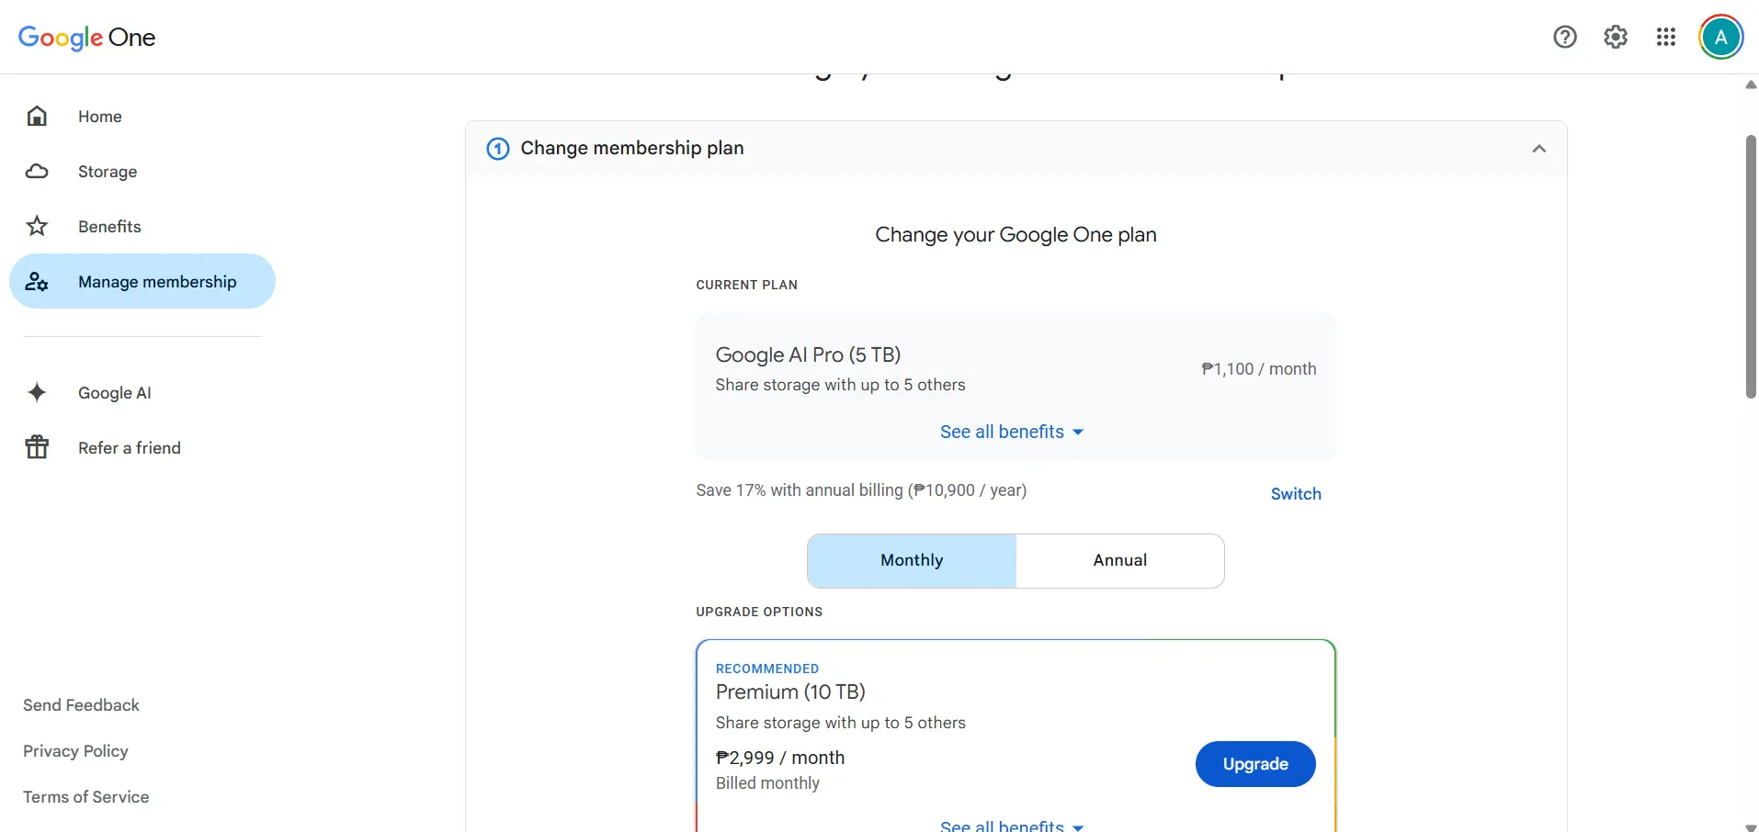Open Privacy Policy link
The image size is (1759, 832).
75,750
